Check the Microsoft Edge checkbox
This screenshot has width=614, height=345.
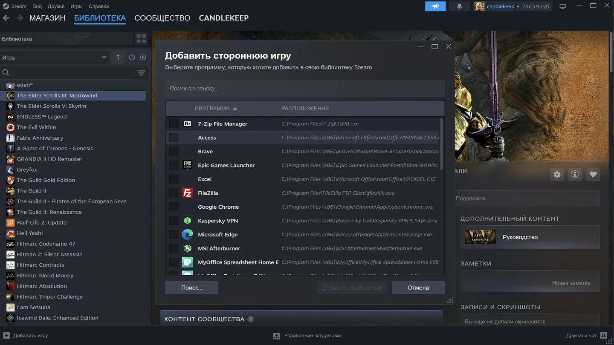coord(174,235)
